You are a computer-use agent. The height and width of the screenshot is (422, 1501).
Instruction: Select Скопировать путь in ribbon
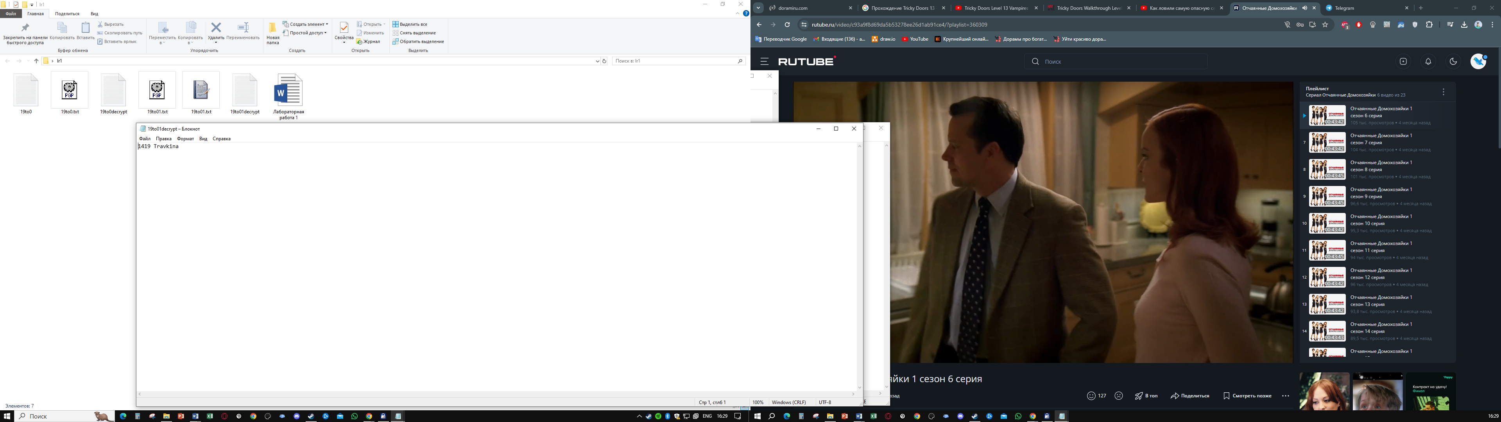click(120, 33)
